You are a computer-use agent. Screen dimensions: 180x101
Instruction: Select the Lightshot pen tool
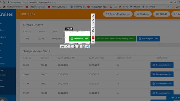(93, 16)
